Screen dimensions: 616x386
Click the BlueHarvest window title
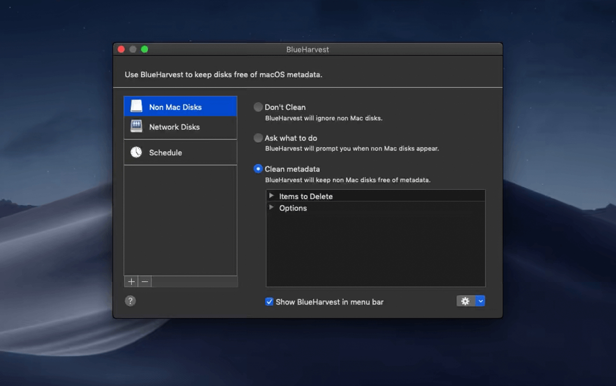tap(308, 49)
